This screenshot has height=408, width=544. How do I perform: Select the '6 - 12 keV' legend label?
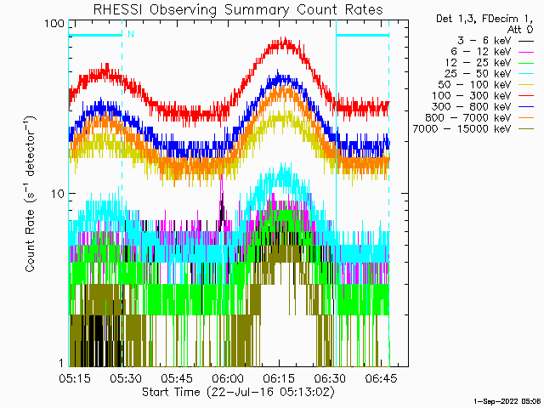pos(481,52)
